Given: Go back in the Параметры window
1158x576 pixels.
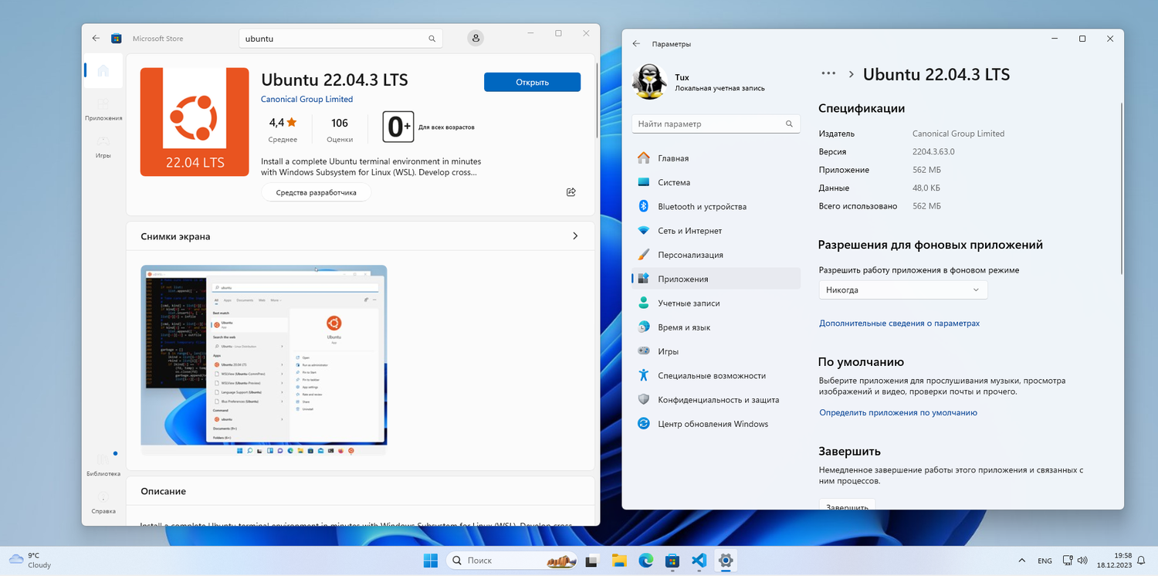Looking at the screenshot, I should (x=636, y=44).
